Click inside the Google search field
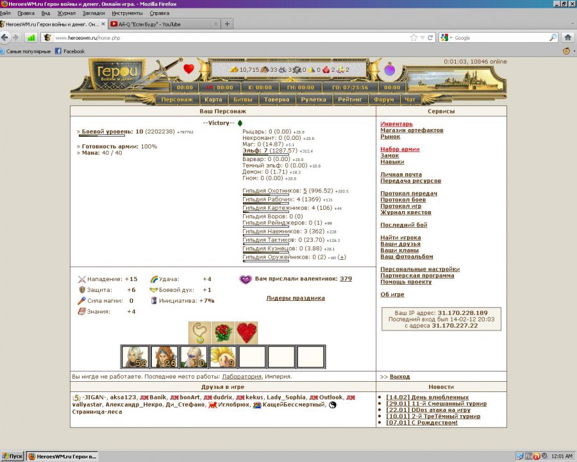577x462 pixels. [500, 38]
